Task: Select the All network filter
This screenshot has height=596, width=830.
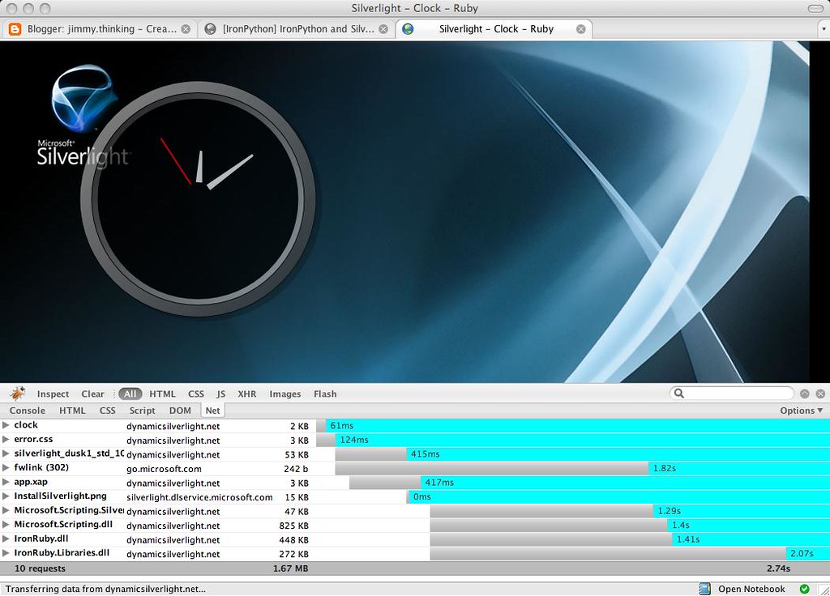Action: [x=130, y=394]
